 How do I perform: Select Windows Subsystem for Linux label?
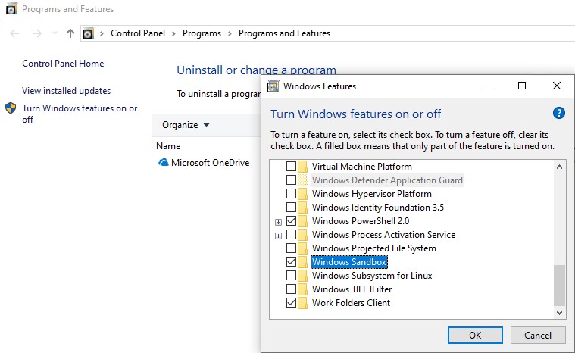tap(372, 275)
